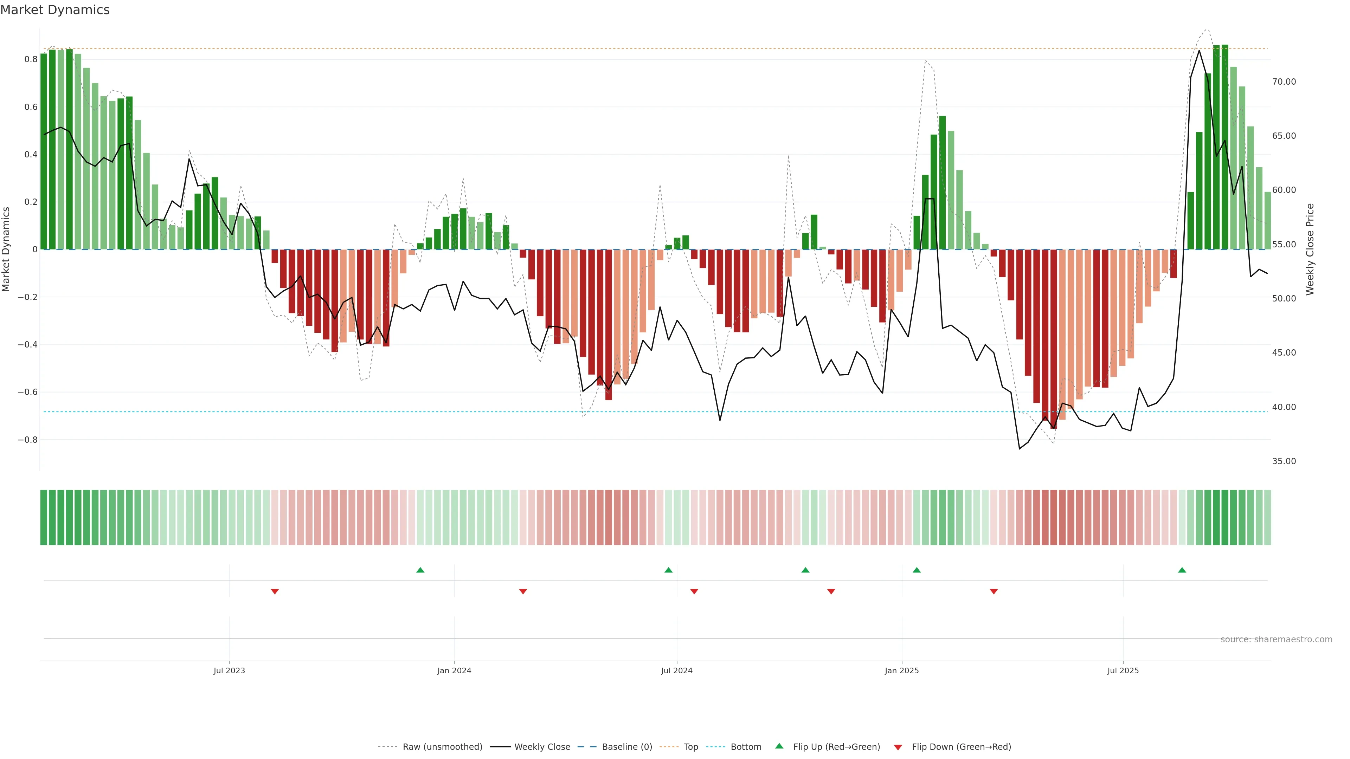
Task: Click the last red flip-down marker after Jan 2025
Action: click(x=994, y=591)
